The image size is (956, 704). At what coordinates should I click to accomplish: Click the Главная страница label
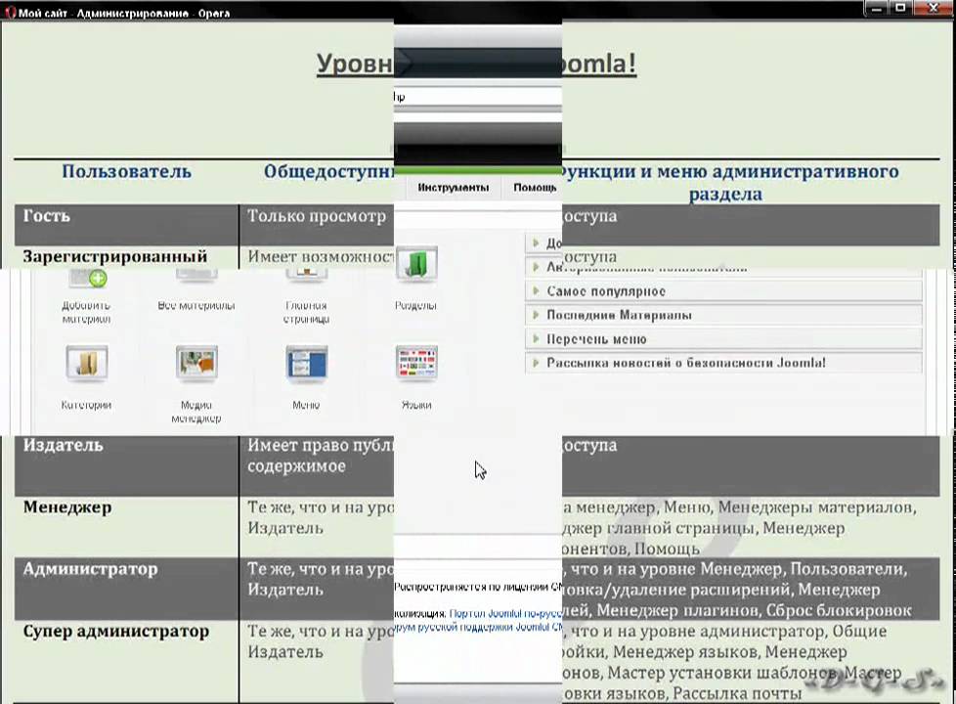(x=307, y=312)
